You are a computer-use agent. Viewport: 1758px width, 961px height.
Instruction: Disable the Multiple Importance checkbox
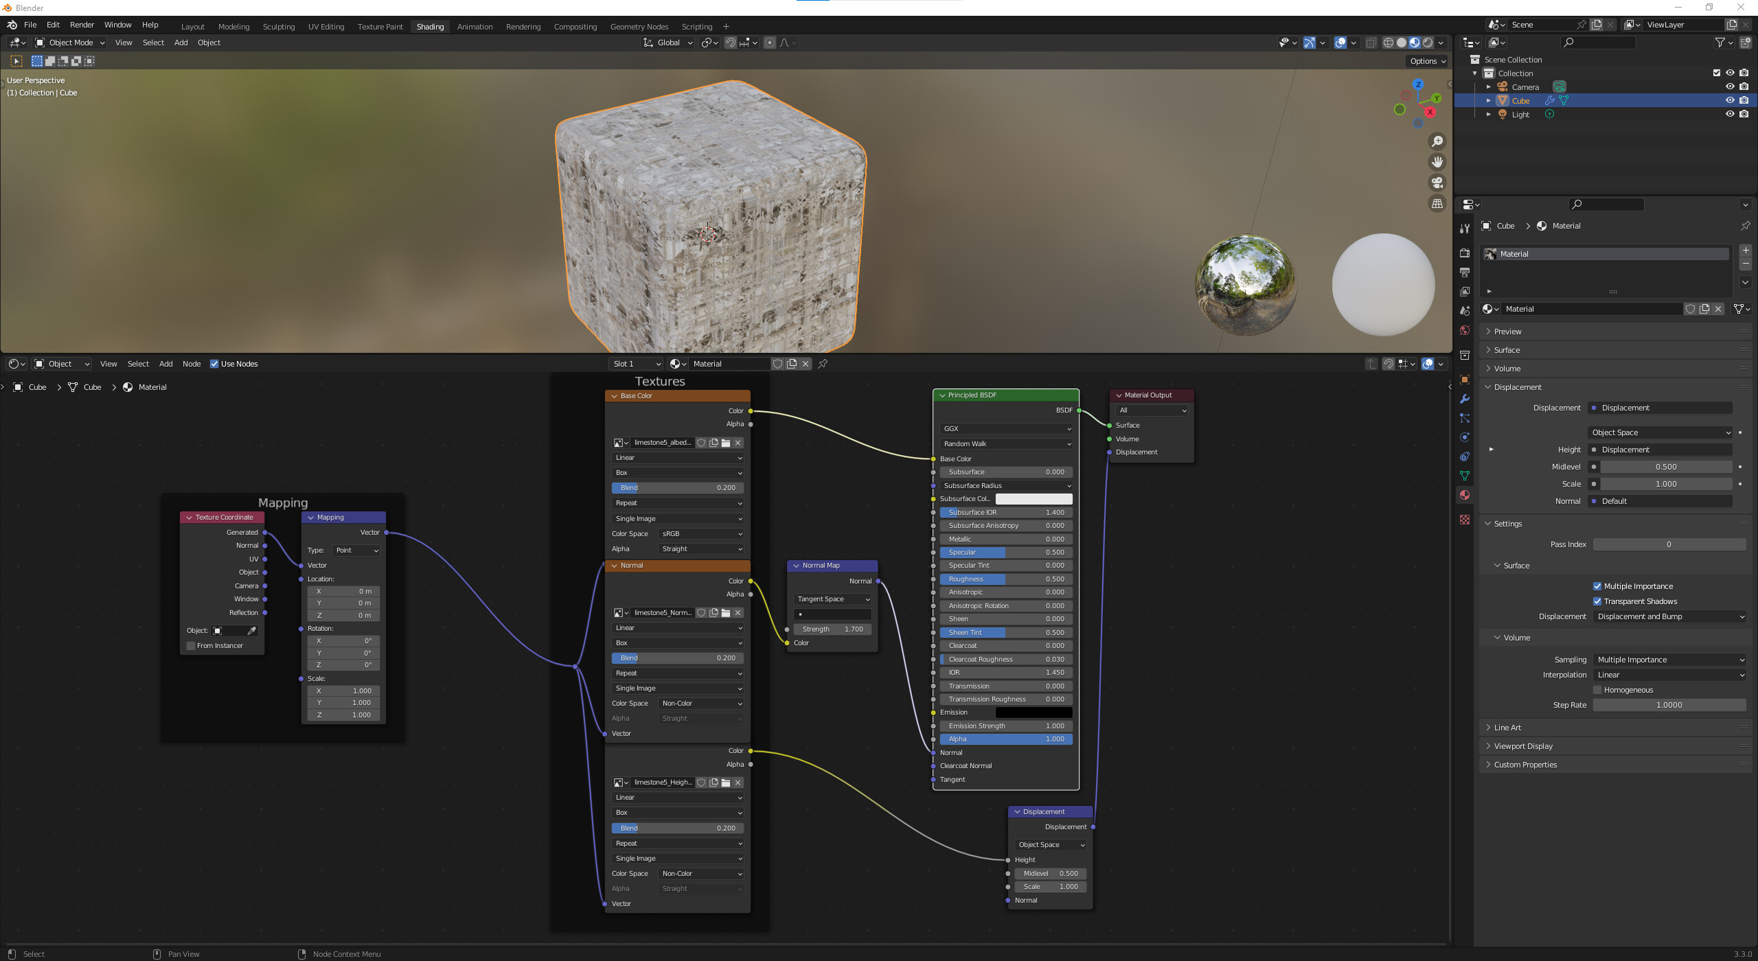point(1597,586)
